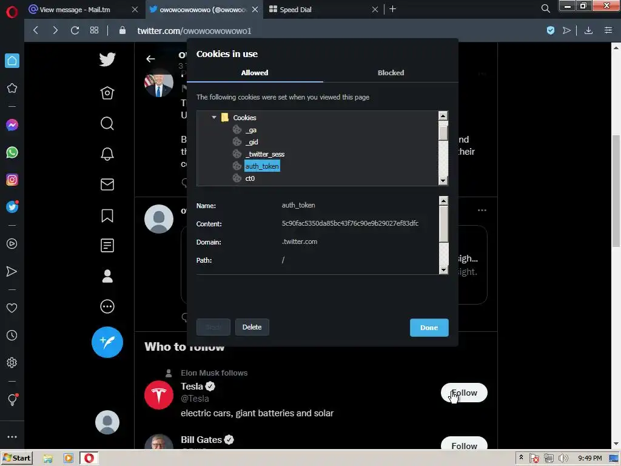621x466 pixels.
Task: Open the downloads icon in toolbar
Action: [x=588, y=30]
